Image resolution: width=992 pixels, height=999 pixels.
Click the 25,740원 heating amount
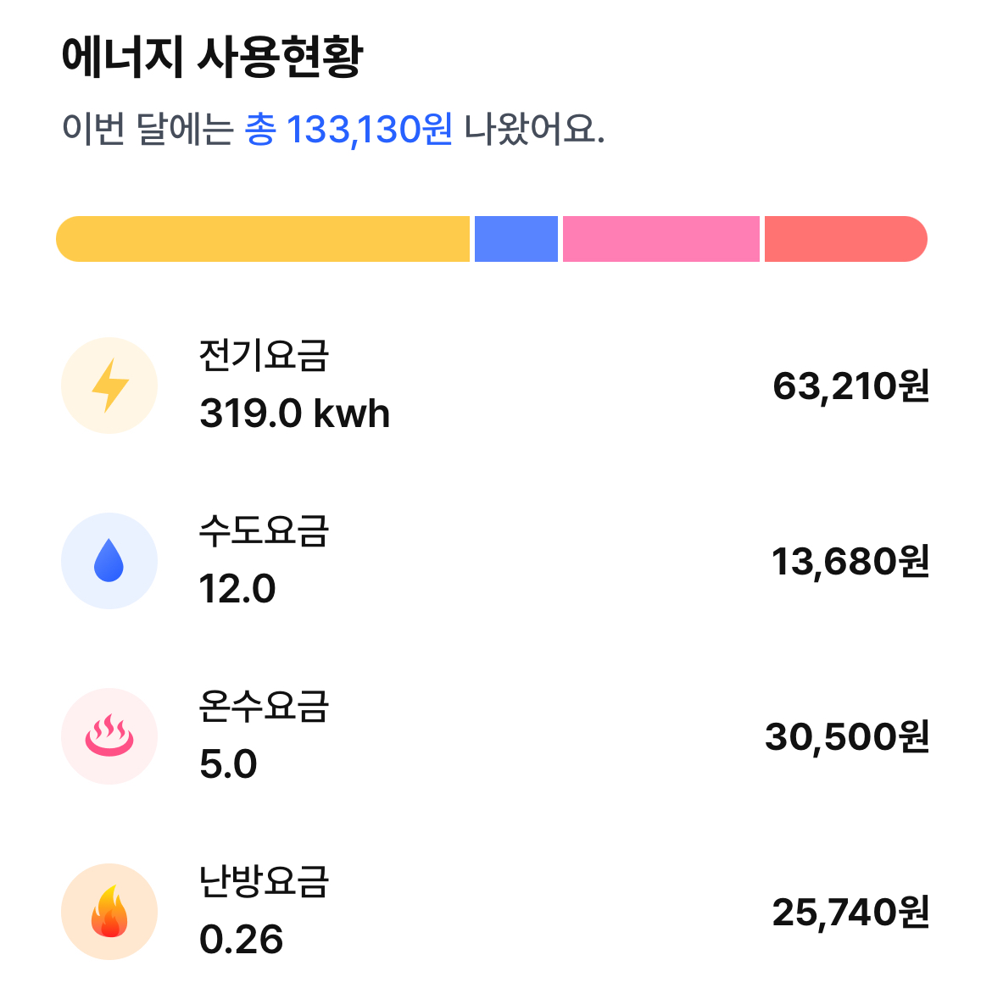pyautogui.click(x=850, y=913)
